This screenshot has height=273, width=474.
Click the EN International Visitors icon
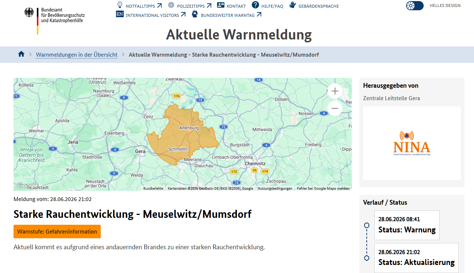pos(120,14)
